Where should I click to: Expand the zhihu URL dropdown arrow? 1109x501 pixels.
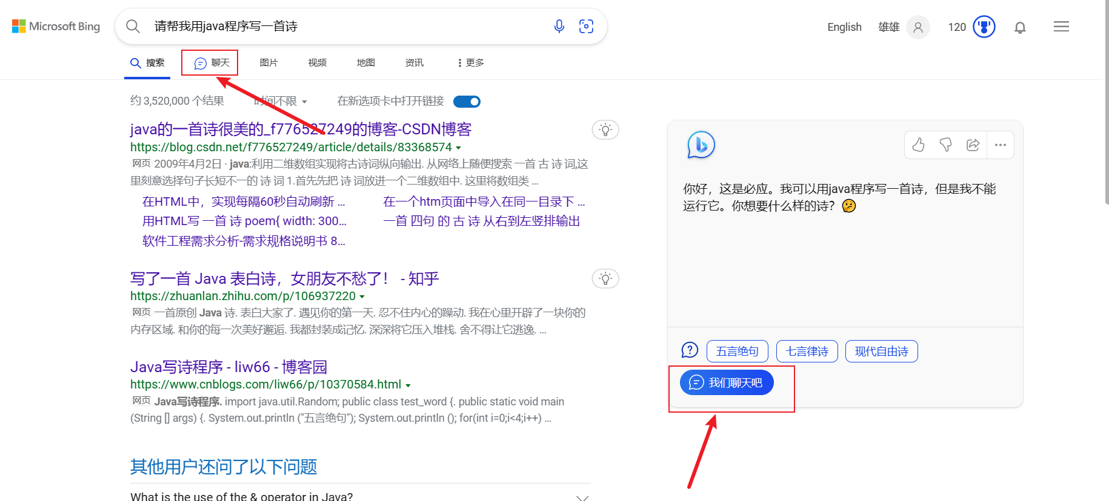tap(362, 296)
